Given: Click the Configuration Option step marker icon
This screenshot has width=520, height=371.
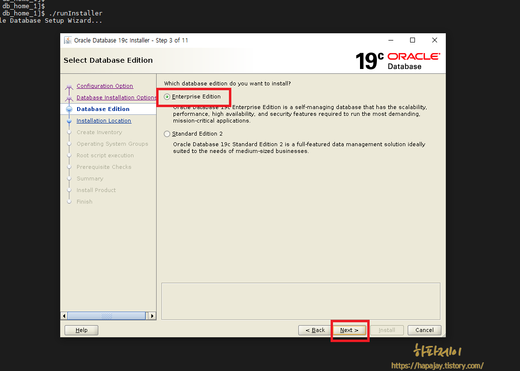Looking at the screenshot, I should pyautogui.click(x=69, y=87).
